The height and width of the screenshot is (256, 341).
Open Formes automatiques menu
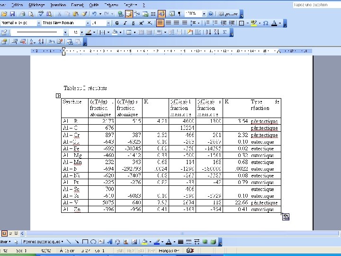tap(43, 242)
